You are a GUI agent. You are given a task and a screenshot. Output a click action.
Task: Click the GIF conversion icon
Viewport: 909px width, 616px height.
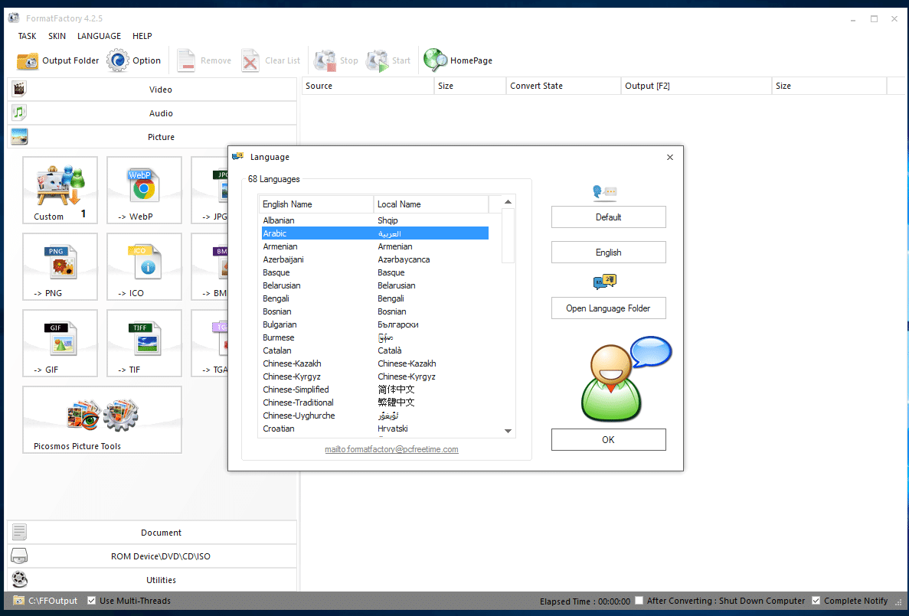tap(60, 337)
